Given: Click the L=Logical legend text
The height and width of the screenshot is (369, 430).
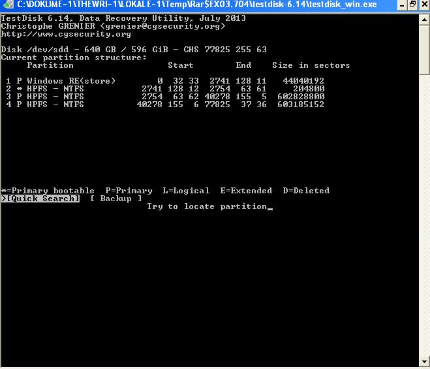Looking at the screenshot, I should click(186, 191).
